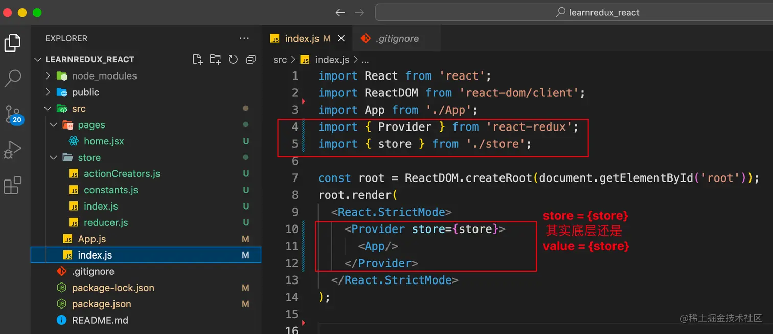773x334 pixels.
Task: Close the index.js editor tab
Action: click(x=342, y=38)
